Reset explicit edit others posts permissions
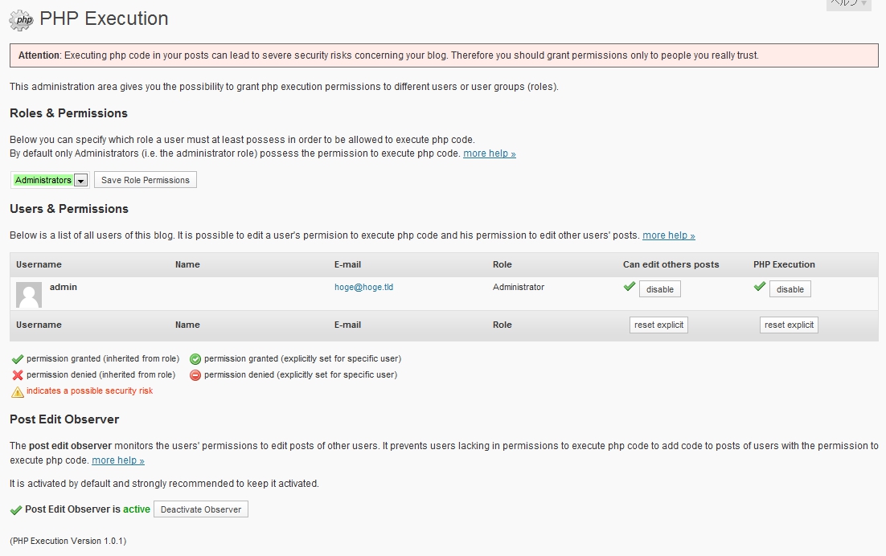This screenshot has height=556, width=886. point(658,325)
